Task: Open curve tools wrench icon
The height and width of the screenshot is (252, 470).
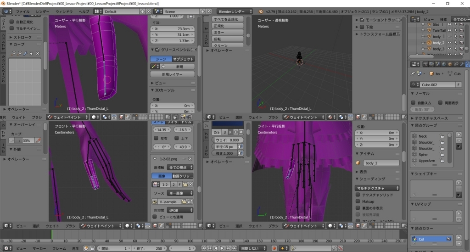Action: (x=26, y=53)
